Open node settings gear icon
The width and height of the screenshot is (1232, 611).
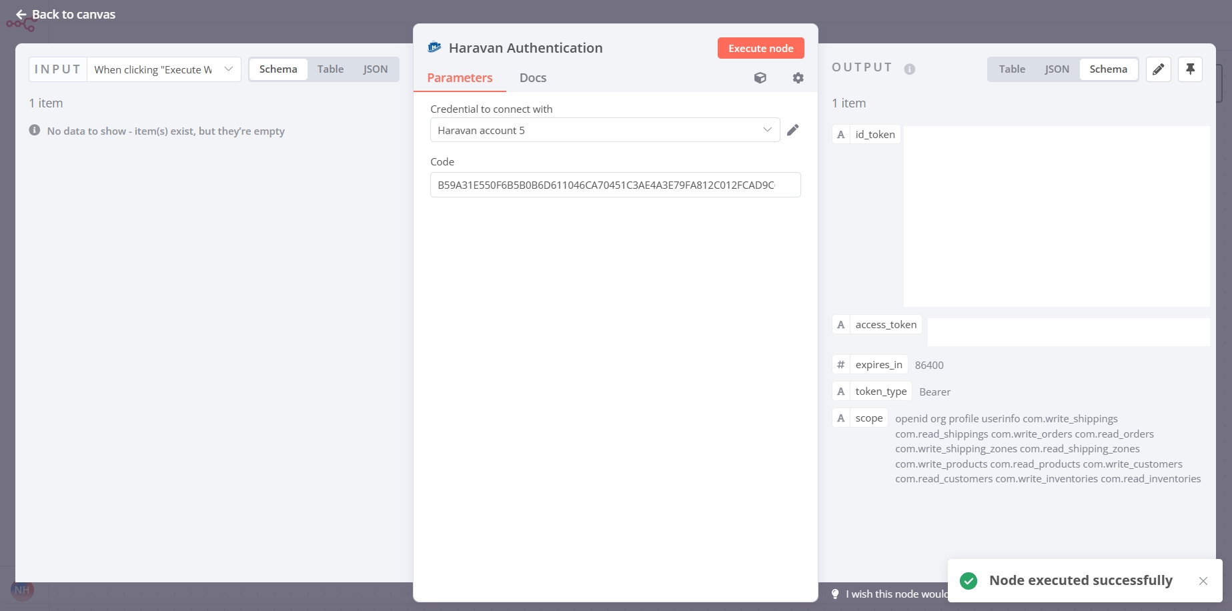[798, 78]
